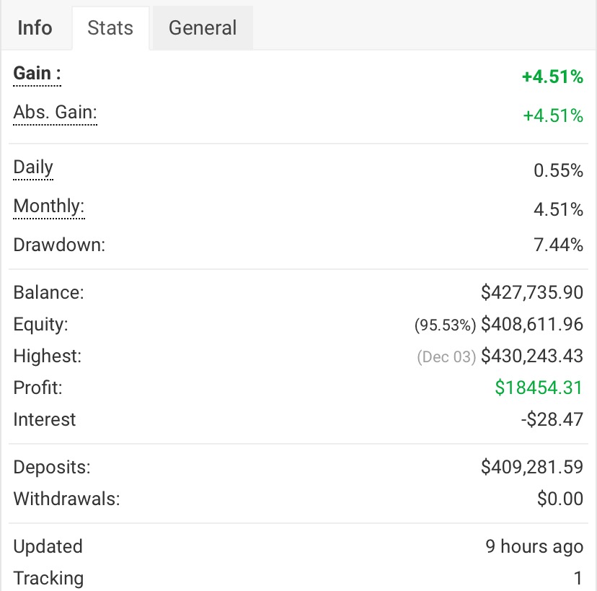This screenshot has width=597, height=591.
Task: Click the $408,611.96 equity amount
Action: click(x=532, y=325)
